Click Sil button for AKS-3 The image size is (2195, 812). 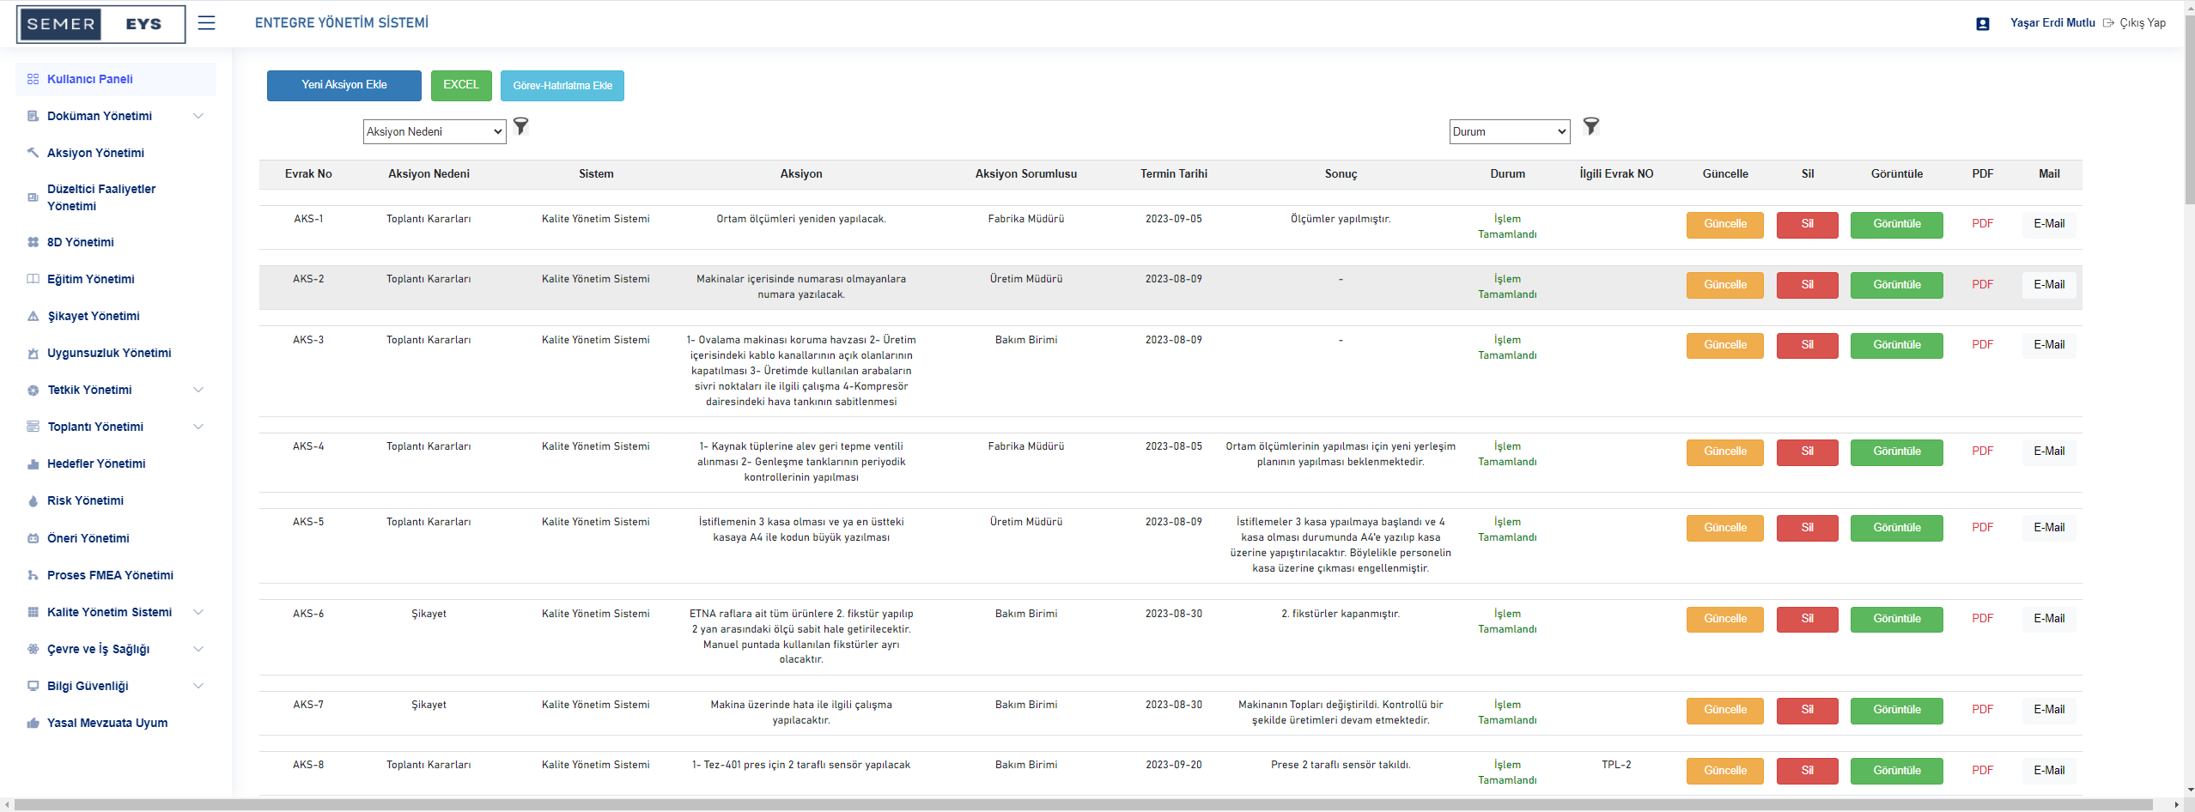click(1807, 345)
